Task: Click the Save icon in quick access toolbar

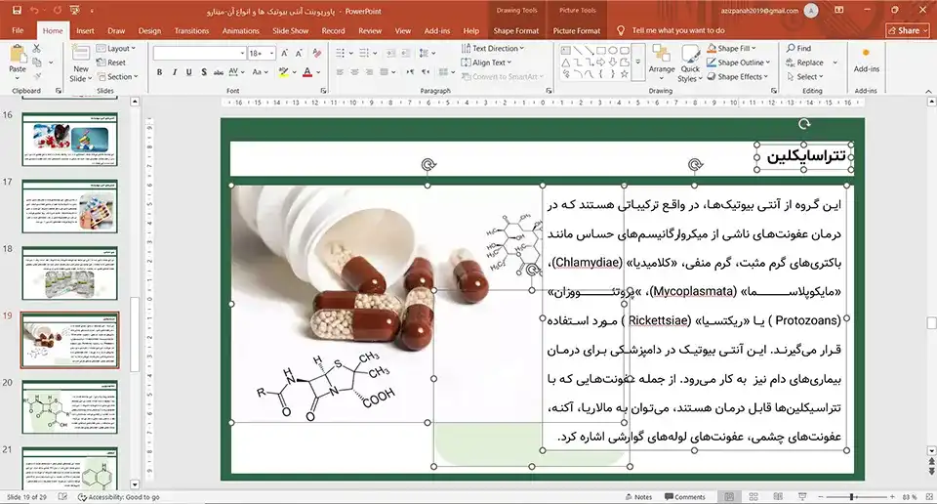Action: 17,10
